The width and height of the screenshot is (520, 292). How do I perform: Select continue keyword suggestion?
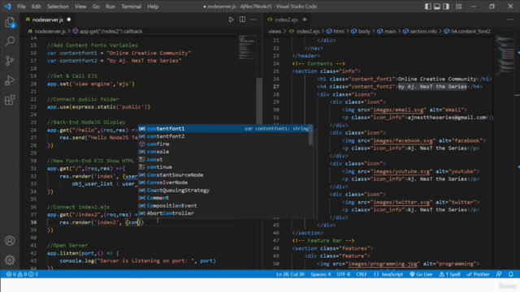coord(224,167)
